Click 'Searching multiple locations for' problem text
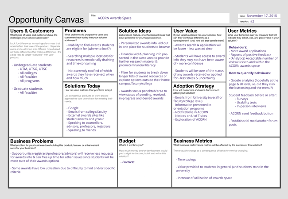 (x=90, y=56)
